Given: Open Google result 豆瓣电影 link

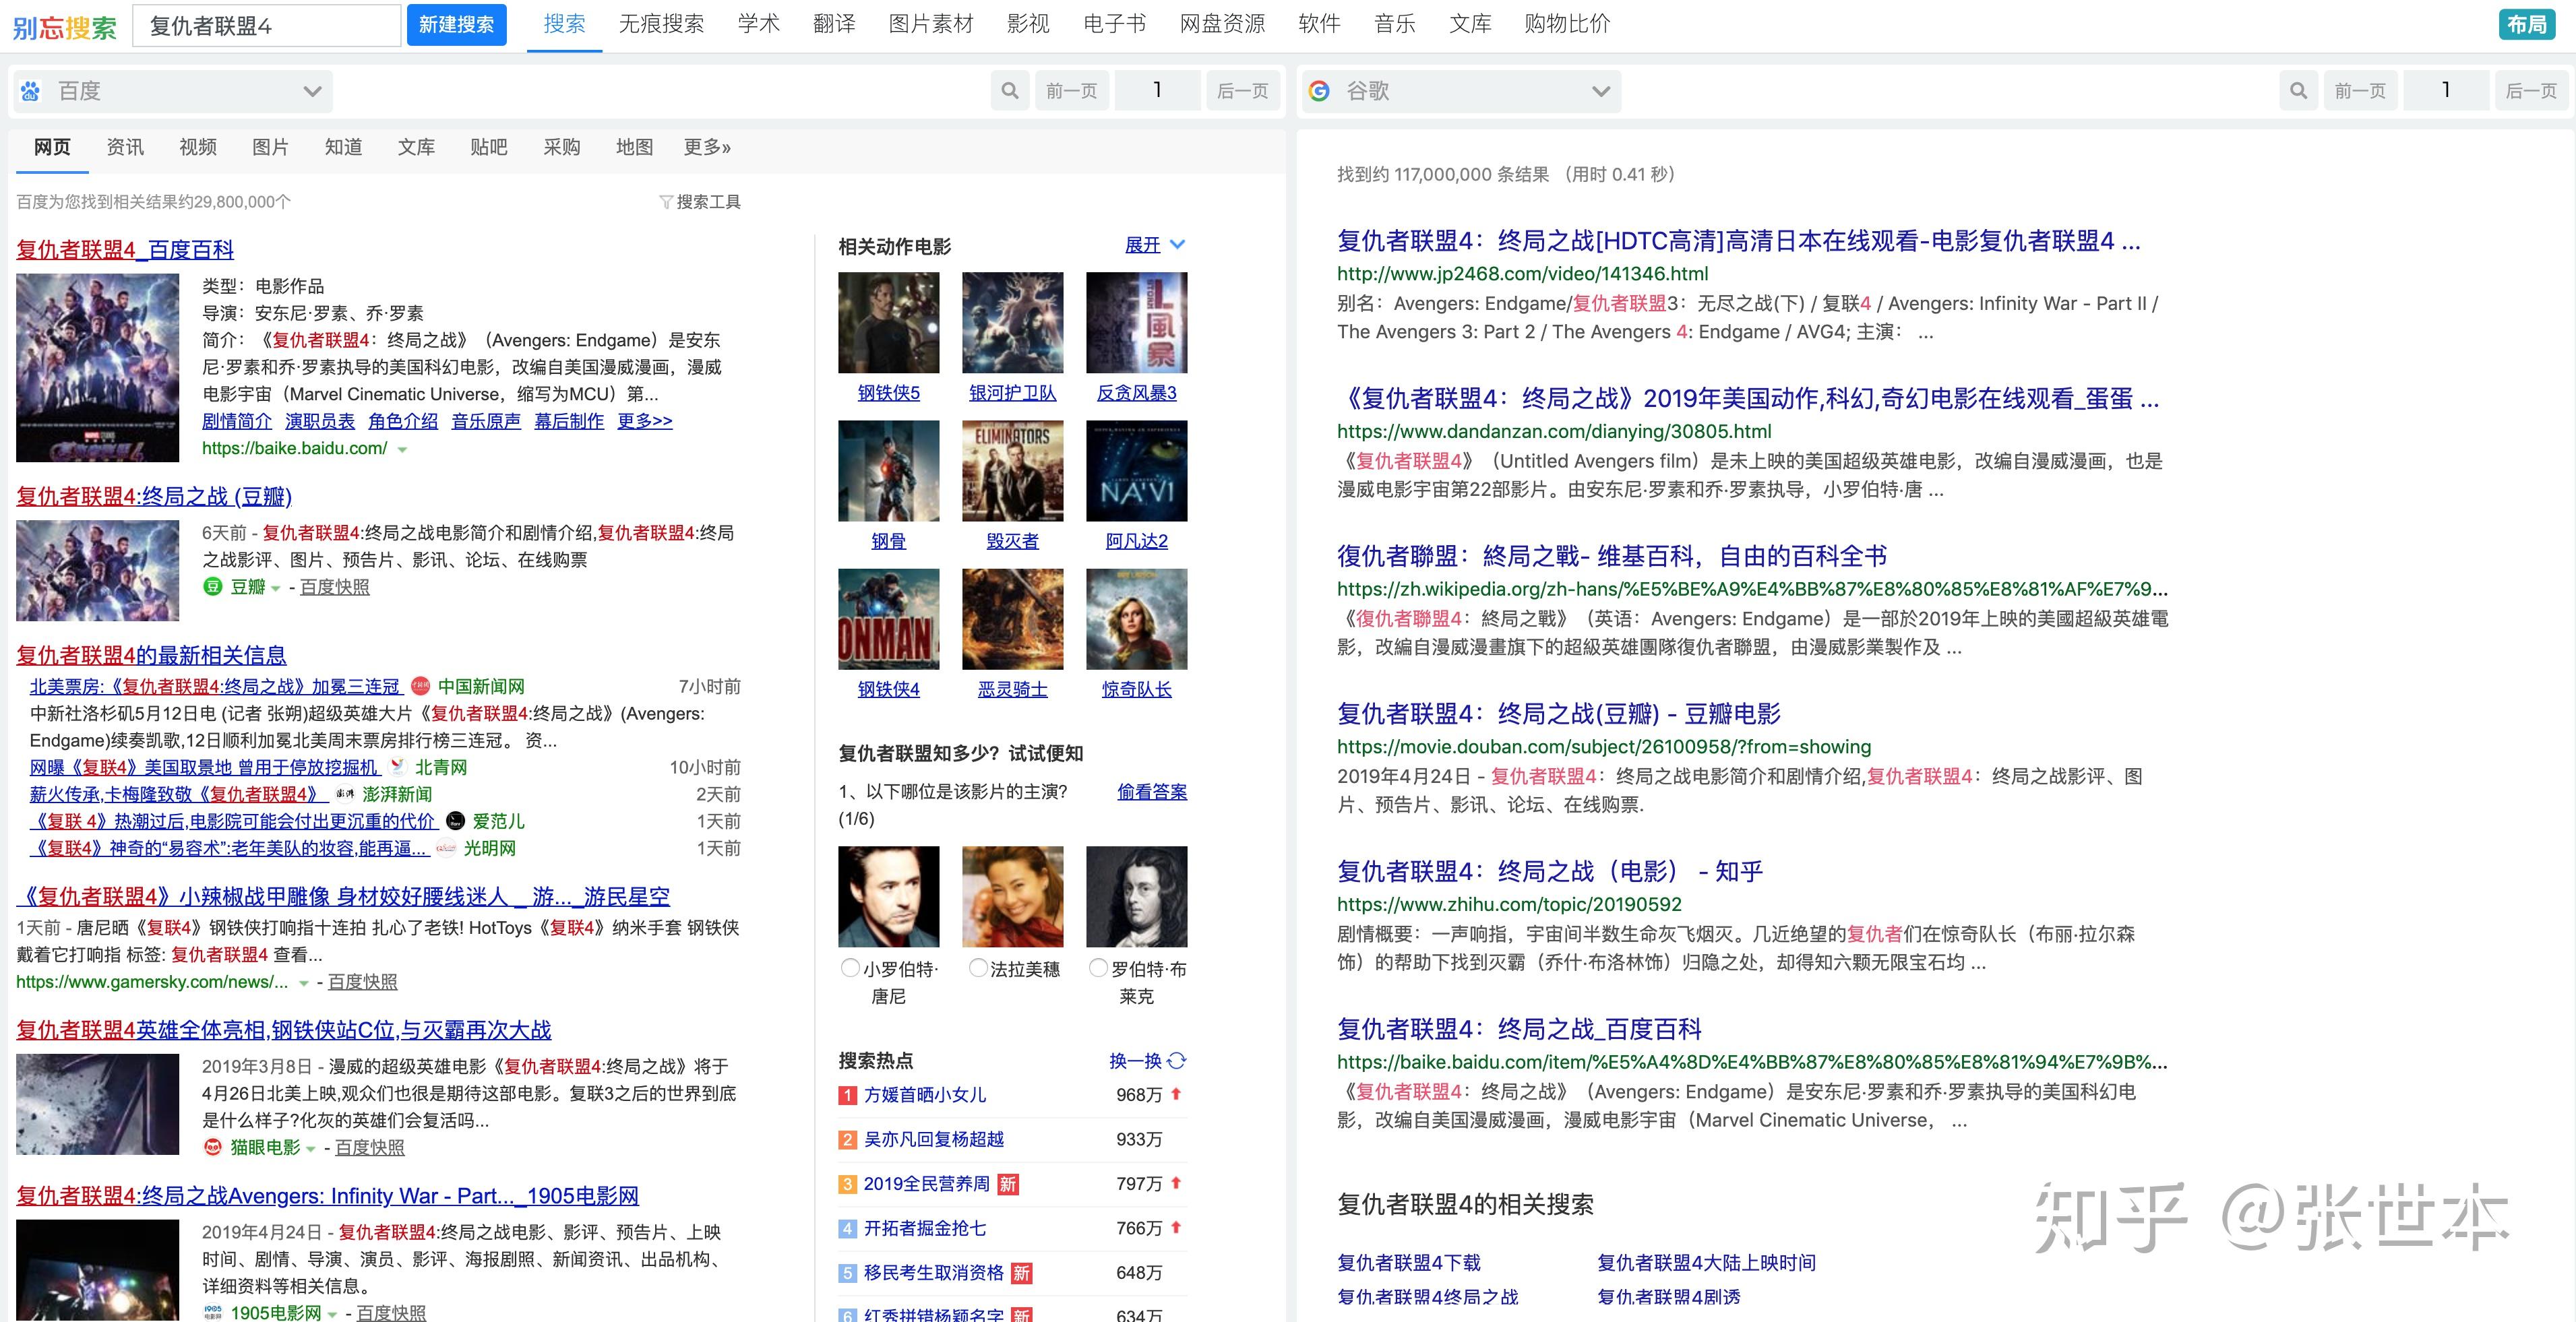Looking at the screenshot, I should click(x=1558, y=714).
